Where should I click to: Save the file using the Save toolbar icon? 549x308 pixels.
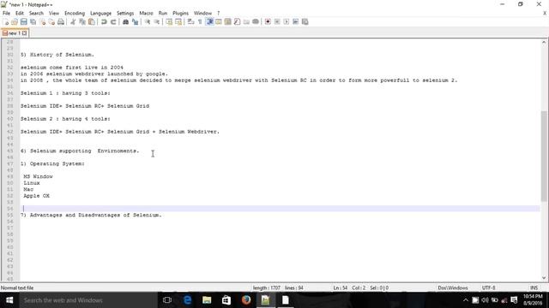pyautogui.click(x=24, y=22)
